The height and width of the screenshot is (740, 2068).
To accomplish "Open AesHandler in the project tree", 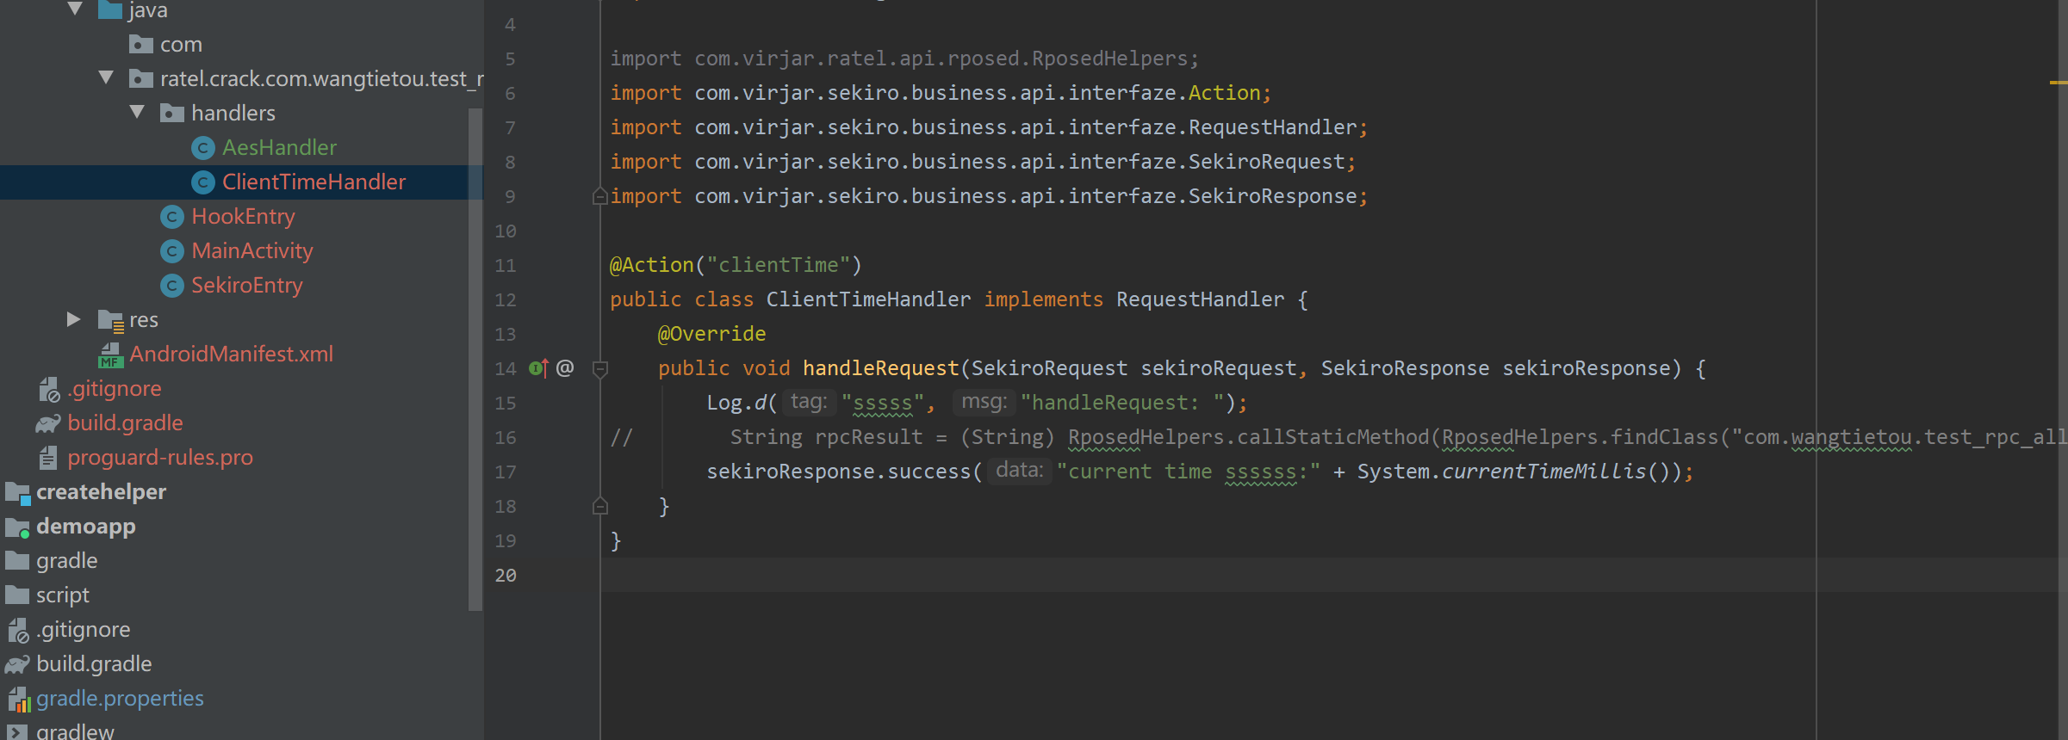I will click(x=279, y=147).
